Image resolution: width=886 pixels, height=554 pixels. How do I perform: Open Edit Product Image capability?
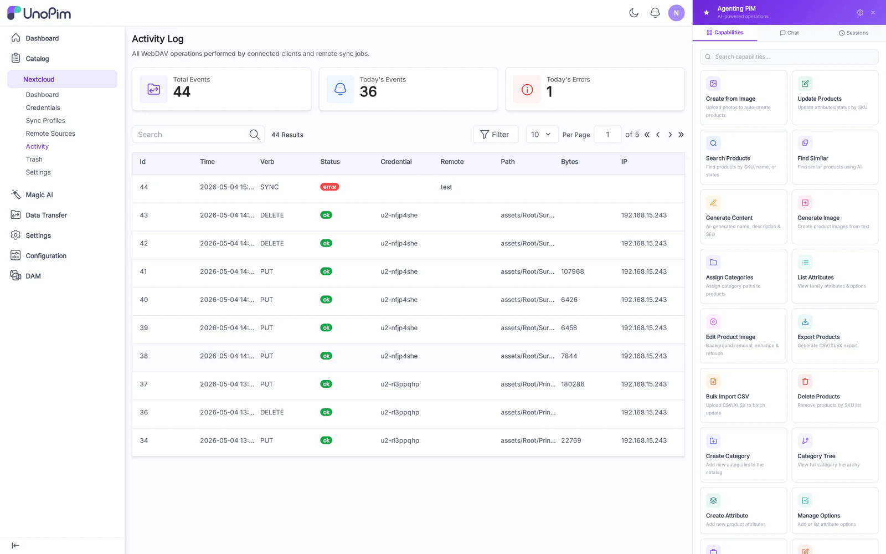743,336
